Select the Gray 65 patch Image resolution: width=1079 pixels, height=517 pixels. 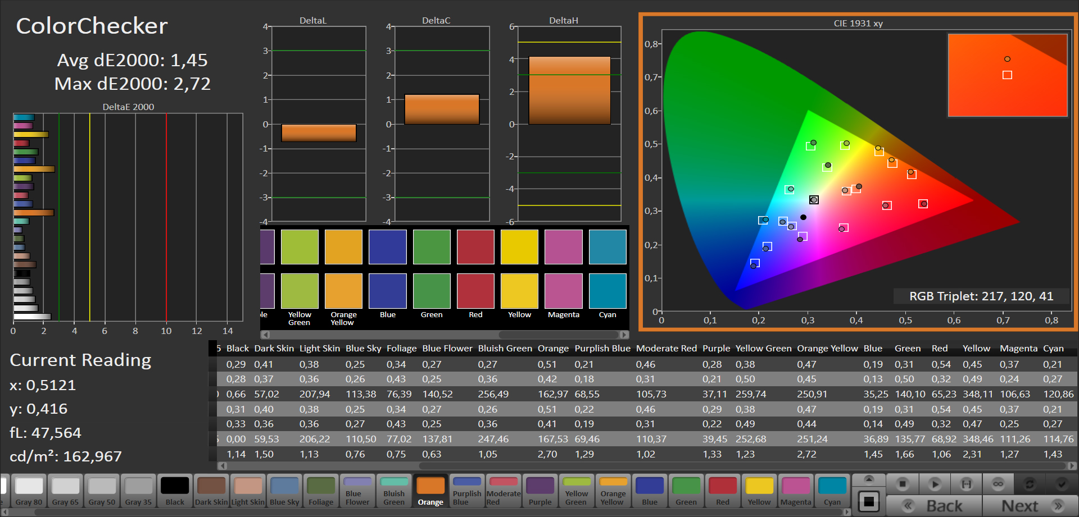click(x=66, y=491)
